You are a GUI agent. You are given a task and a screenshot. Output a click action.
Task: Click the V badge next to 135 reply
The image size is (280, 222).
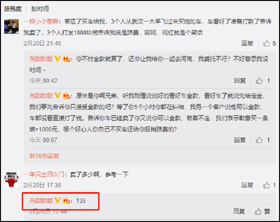point(57,201)
